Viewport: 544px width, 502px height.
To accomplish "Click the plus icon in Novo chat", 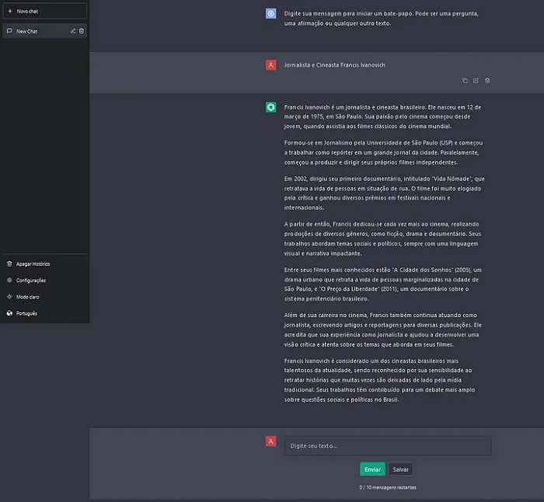I will pos(9,11).
